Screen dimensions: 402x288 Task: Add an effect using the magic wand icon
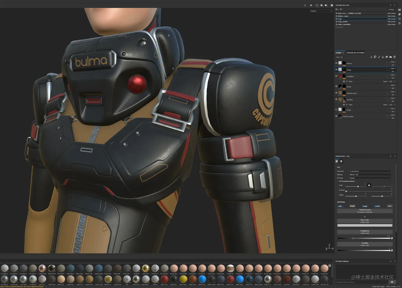point(371,57)
